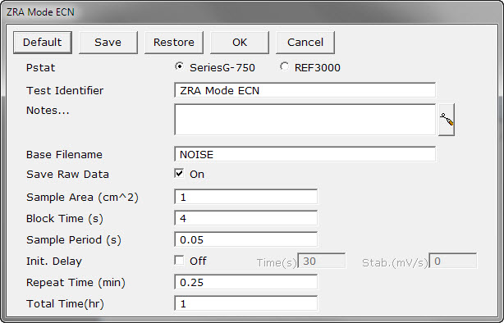Click the Default button
504x323 pixels.
pyautogui.click(x=43, y=43)
